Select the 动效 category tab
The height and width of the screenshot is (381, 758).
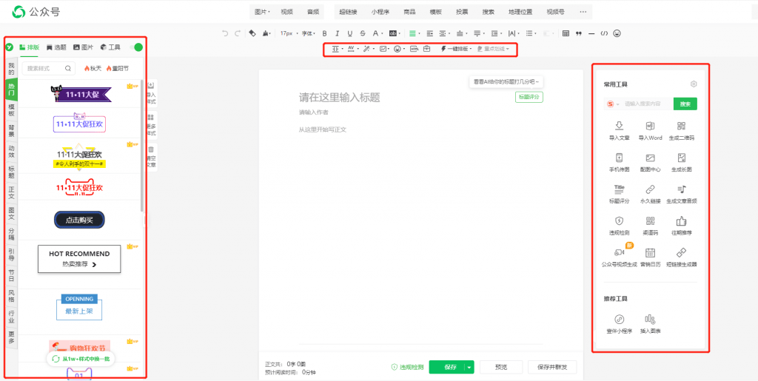click(11, 151)
